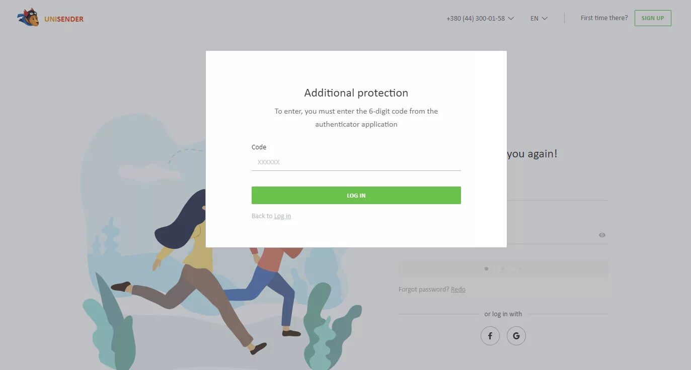Log in with the Google icon

pos(516,336)
